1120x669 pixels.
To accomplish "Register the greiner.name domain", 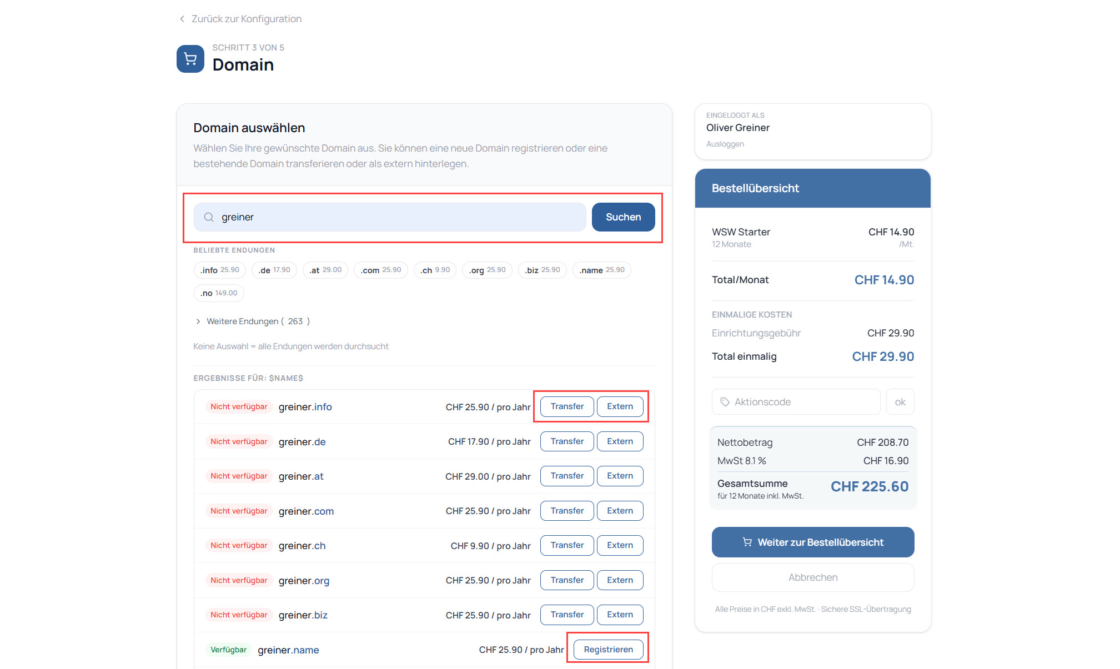I will click(608, 650).
